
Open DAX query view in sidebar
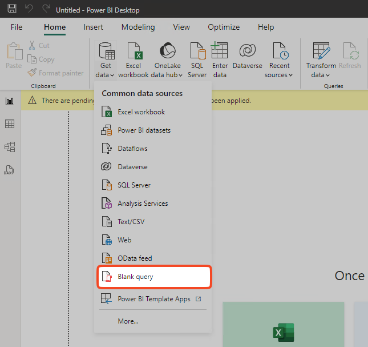pyautogui.click(x=9, y=170)
